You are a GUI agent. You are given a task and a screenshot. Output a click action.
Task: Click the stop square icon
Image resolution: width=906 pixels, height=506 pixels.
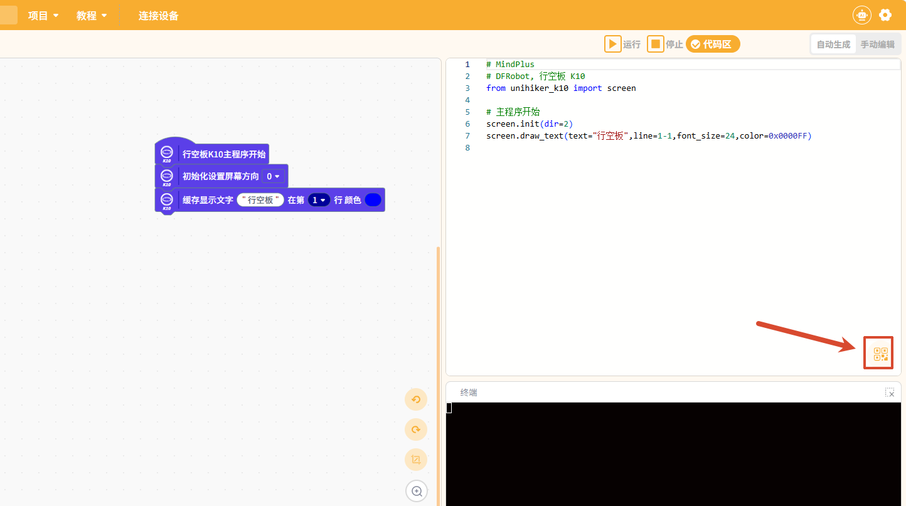656,44
